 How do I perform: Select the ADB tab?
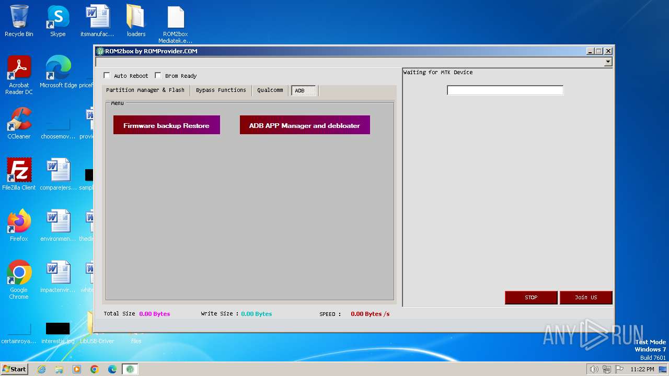(304, 91)
